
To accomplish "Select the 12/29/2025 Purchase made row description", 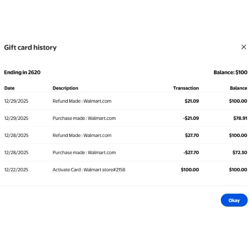I will click(x=84, y=118).
